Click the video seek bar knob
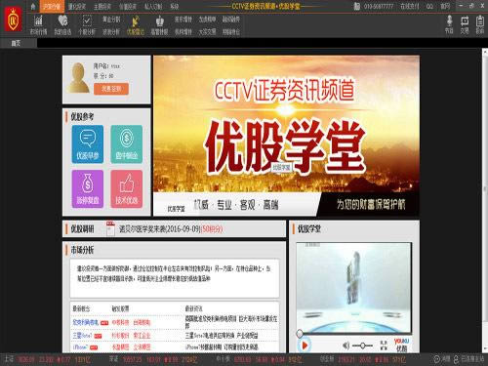488x366 pixels. pyautogui.click(x=300, y=333)
